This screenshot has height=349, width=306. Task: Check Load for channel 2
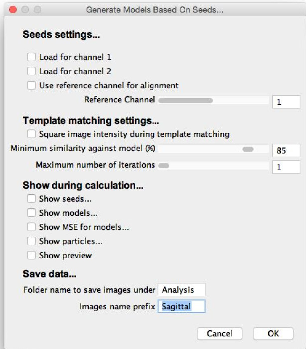coord(32,71)
